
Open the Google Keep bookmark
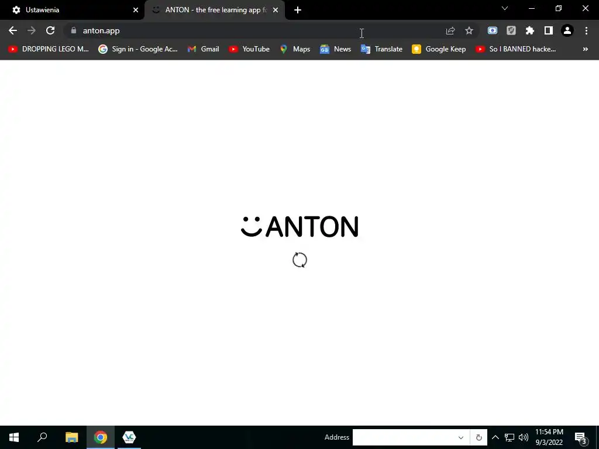(x=439, y=49)
